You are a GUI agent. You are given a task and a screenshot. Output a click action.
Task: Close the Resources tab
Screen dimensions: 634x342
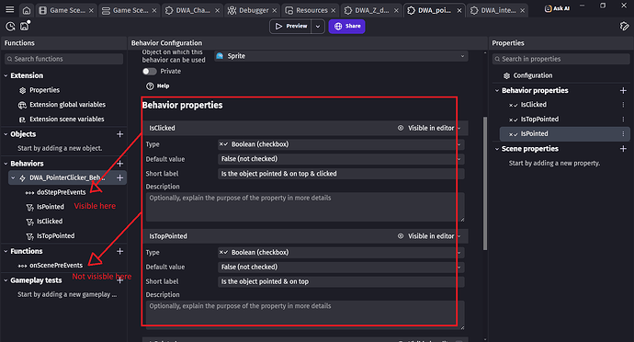(x=334, y=10)
